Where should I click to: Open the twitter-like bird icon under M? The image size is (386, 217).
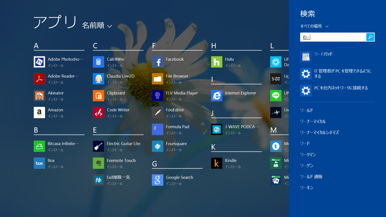[276, 146]
